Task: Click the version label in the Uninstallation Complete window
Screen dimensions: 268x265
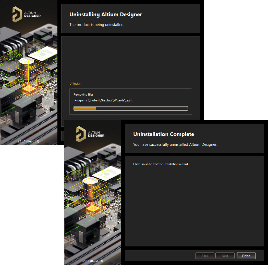Action: click(x=92, y=261)
